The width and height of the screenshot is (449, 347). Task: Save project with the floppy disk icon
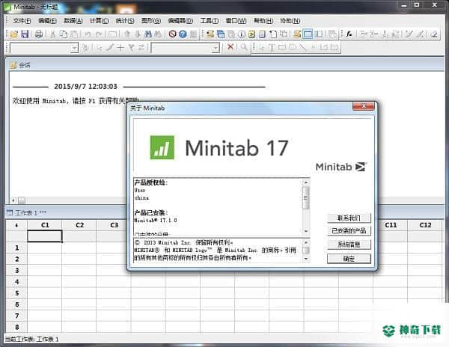point(25,34)
